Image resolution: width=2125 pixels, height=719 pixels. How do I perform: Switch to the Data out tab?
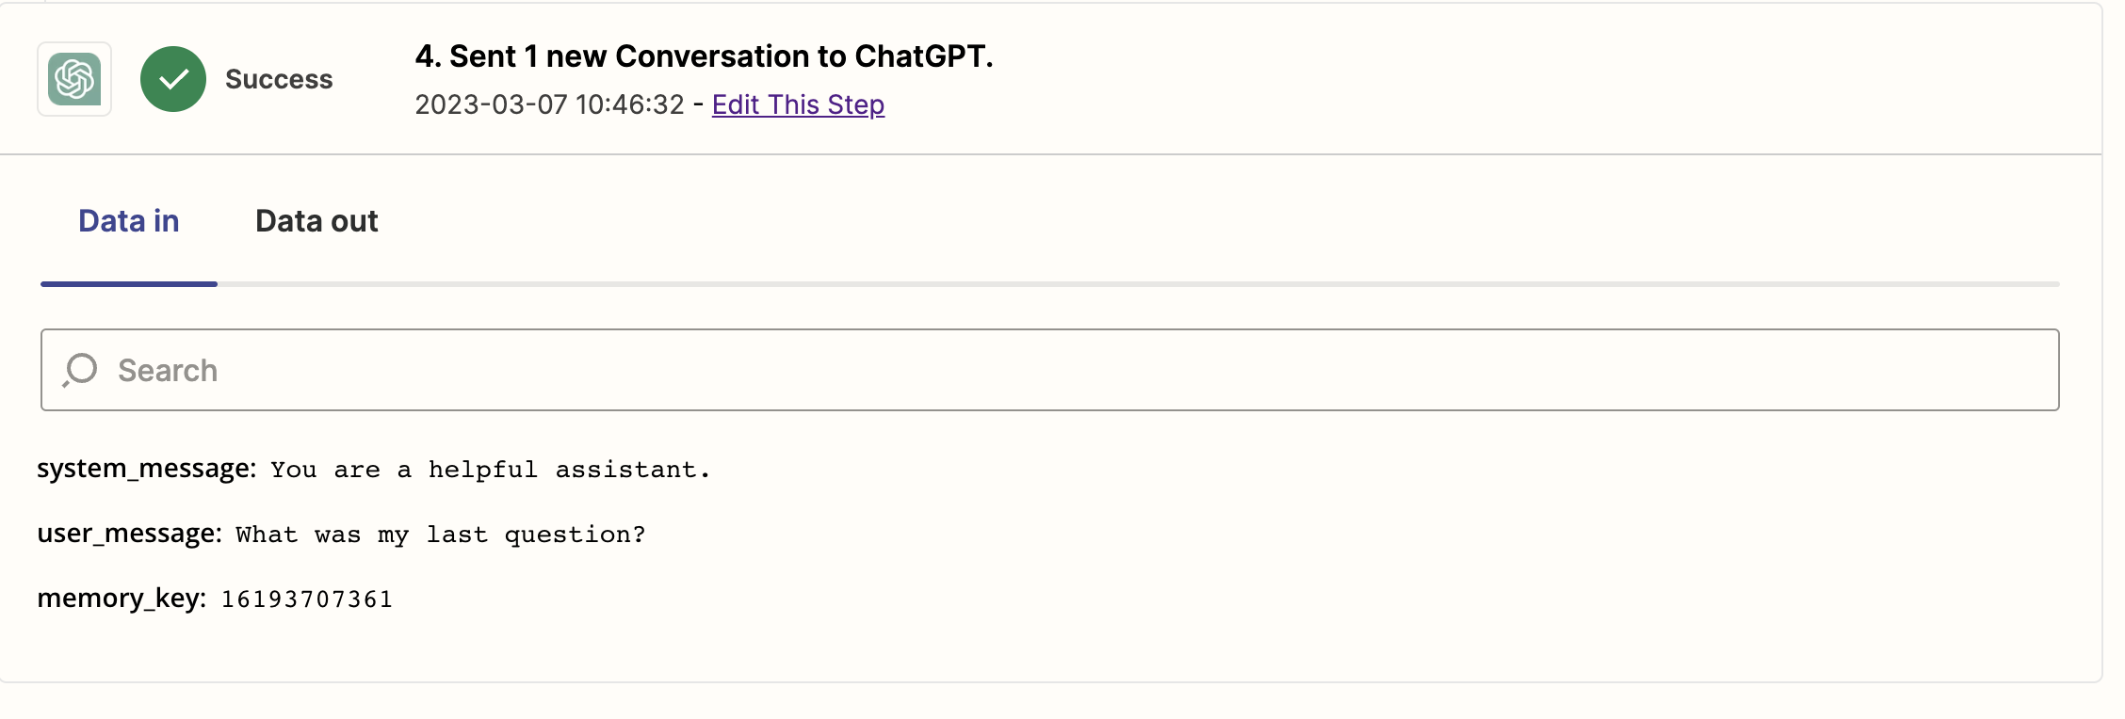click(x=316, y=221)
